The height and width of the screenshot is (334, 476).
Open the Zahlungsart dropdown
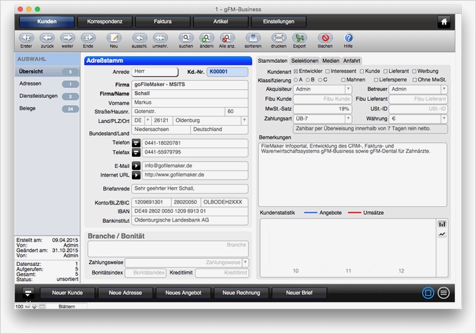click(x=348, y=118)
